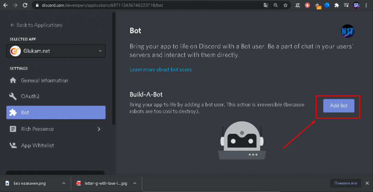Viewport: 373px width, 192px height.
Task: Click the 'SETTINGS' section label
Action: (x=19, y=68)
